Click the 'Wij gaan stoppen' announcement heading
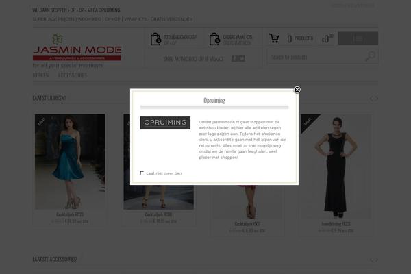The width and height of the screenshot is (411, 274). pyautogui.click(x=76, y=10)
